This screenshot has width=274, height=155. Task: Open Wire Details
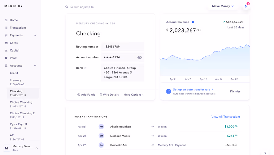tap(109, 95)
